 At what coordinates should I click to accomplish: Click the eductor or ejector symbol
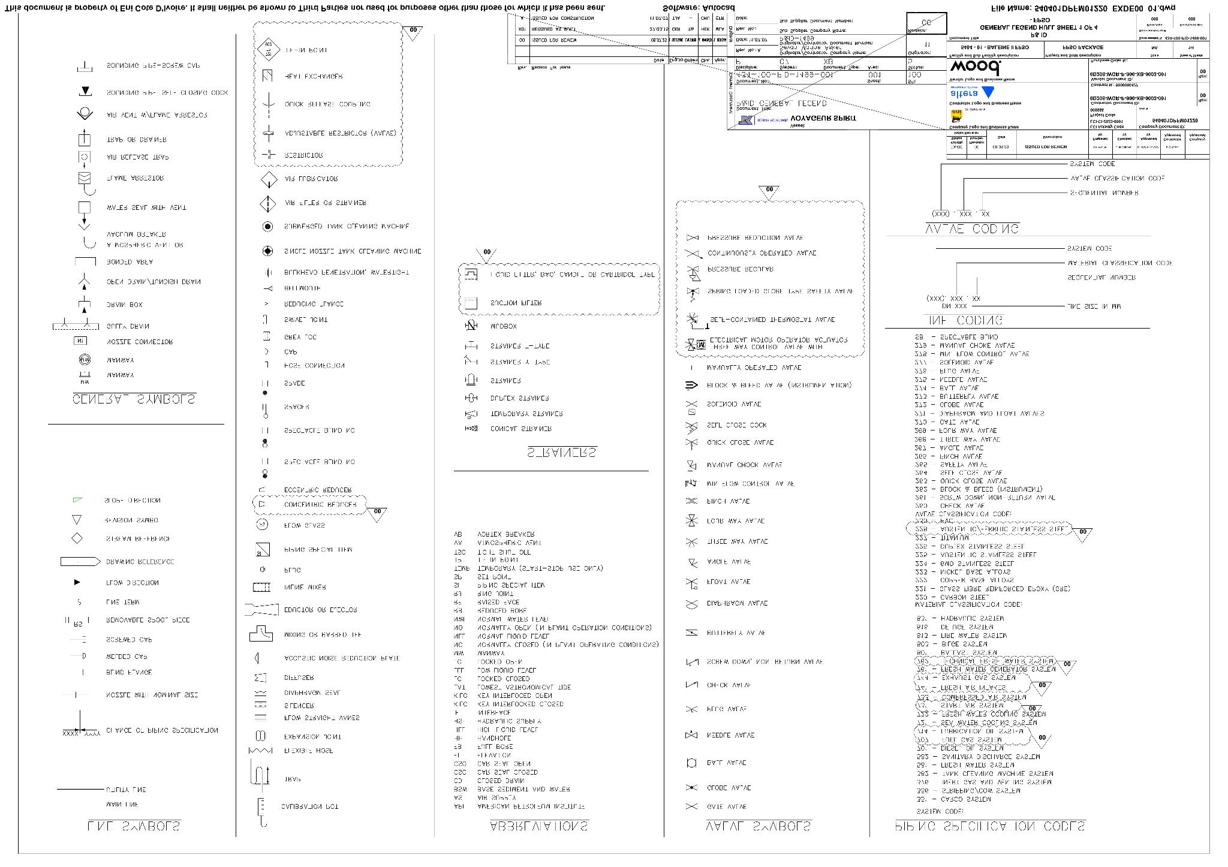262,610
